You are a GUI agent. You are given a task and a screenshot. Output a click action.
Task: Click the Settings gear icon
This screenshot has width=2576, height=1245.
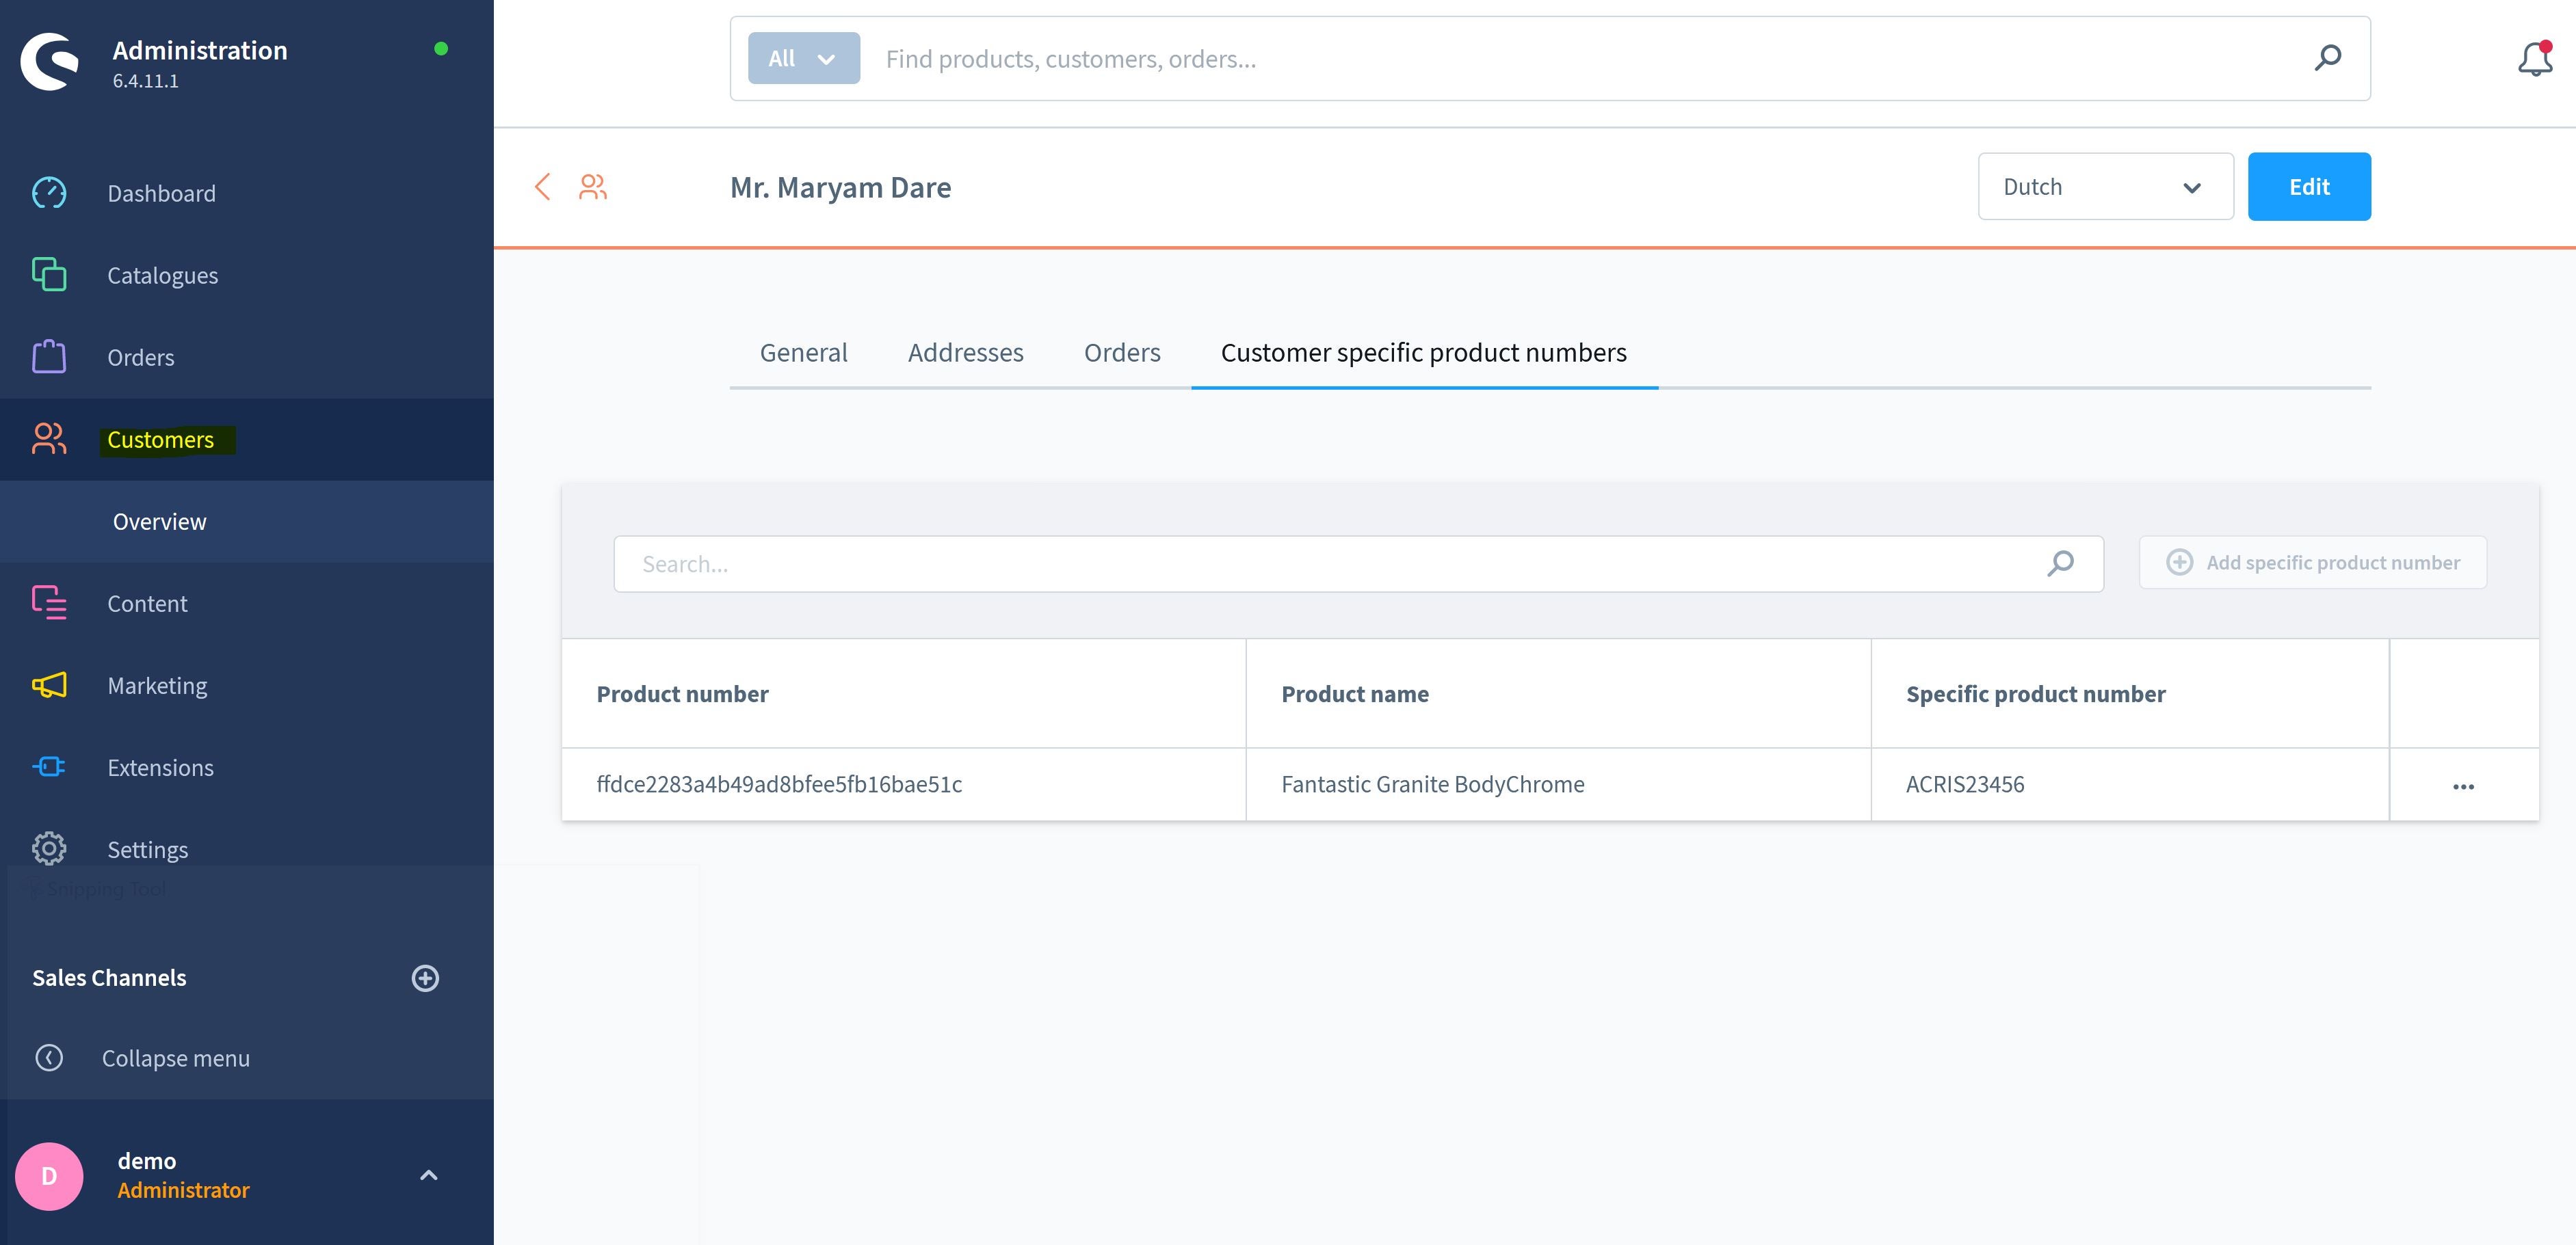coord(49,848)
